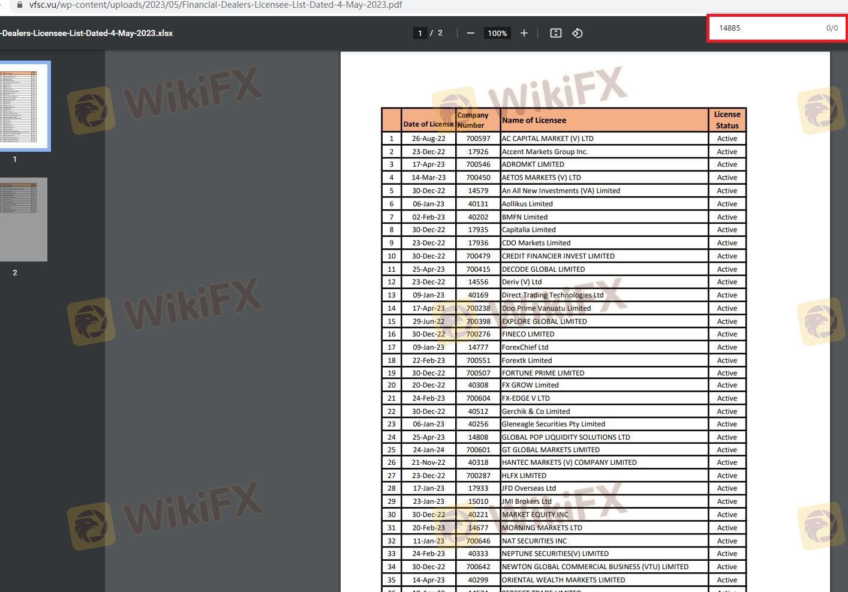
Task: Click the Name of Licensee column header
Action: (534, 120)
